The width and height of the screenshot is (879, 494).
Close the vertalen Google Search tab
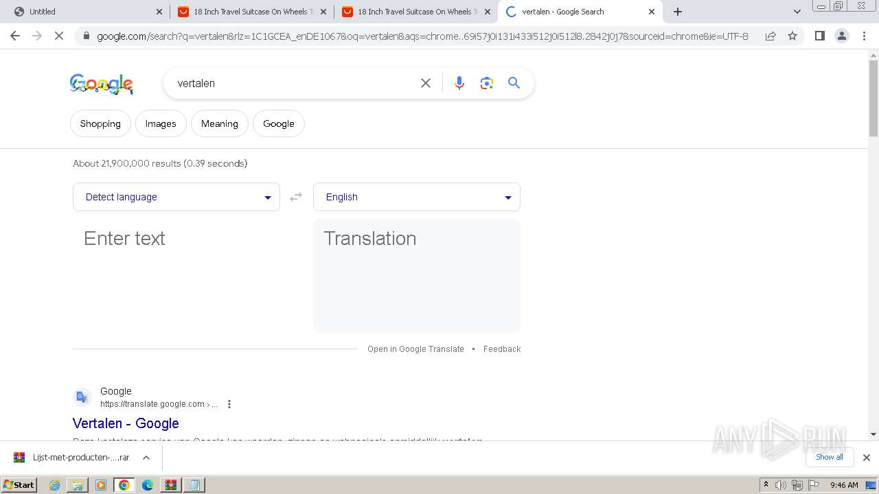[x=652, y=12]
